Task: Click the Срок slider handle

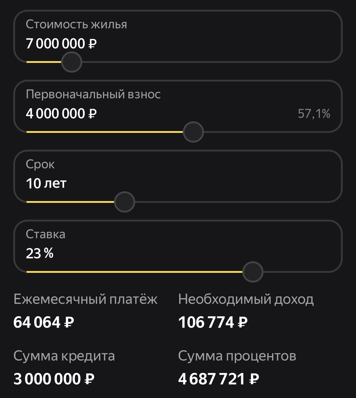Action: 125,202
